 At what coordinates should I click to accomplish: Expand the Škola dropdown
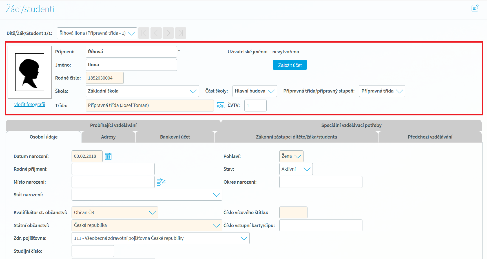[193, 91]
